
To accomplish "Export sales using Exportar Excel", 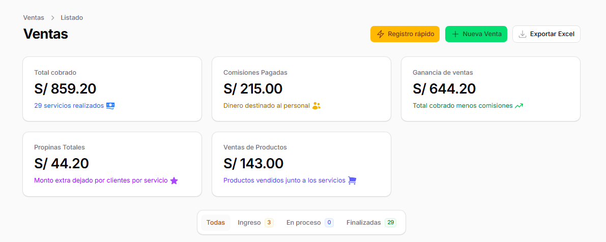I will click(546, 34).
